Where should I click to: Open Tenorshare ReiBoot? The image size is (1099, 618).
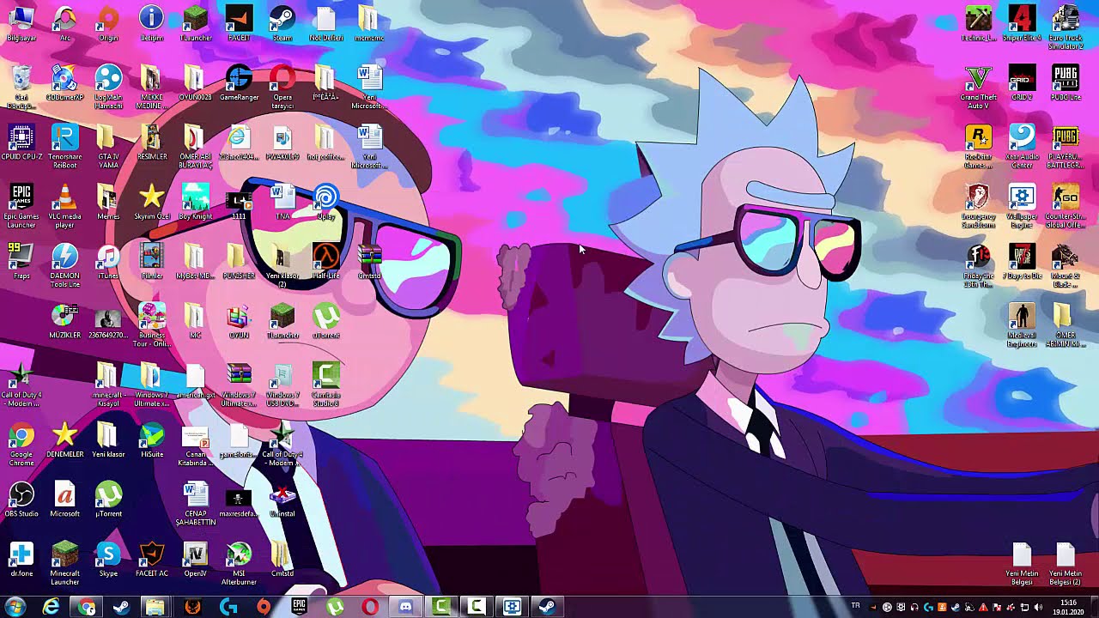coord(64,146)
